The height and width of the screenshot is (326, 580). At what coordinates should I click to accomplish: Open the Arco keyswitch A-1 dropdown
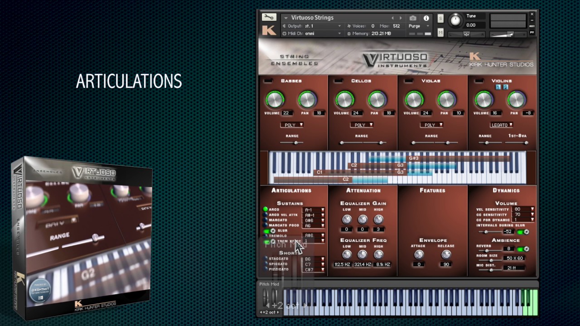click(314, 210)
